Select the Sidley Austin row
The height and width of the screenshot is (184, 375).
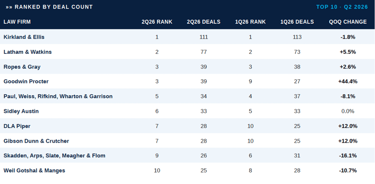187,111
